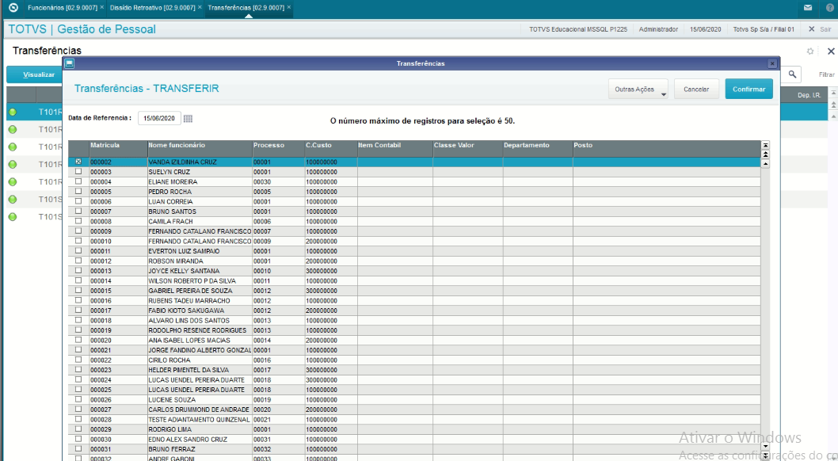Click the Cancelar button
838x461 pixels.
pos(696,90)
